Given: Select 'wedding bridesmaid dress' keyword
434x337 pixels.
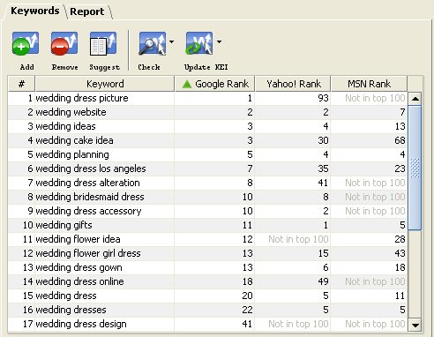Looking at the screenshot, I should click(90, 197).
